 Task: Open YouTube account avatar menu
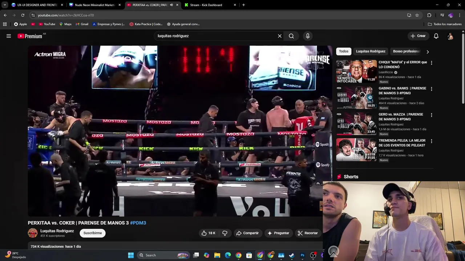coord(450,36)
